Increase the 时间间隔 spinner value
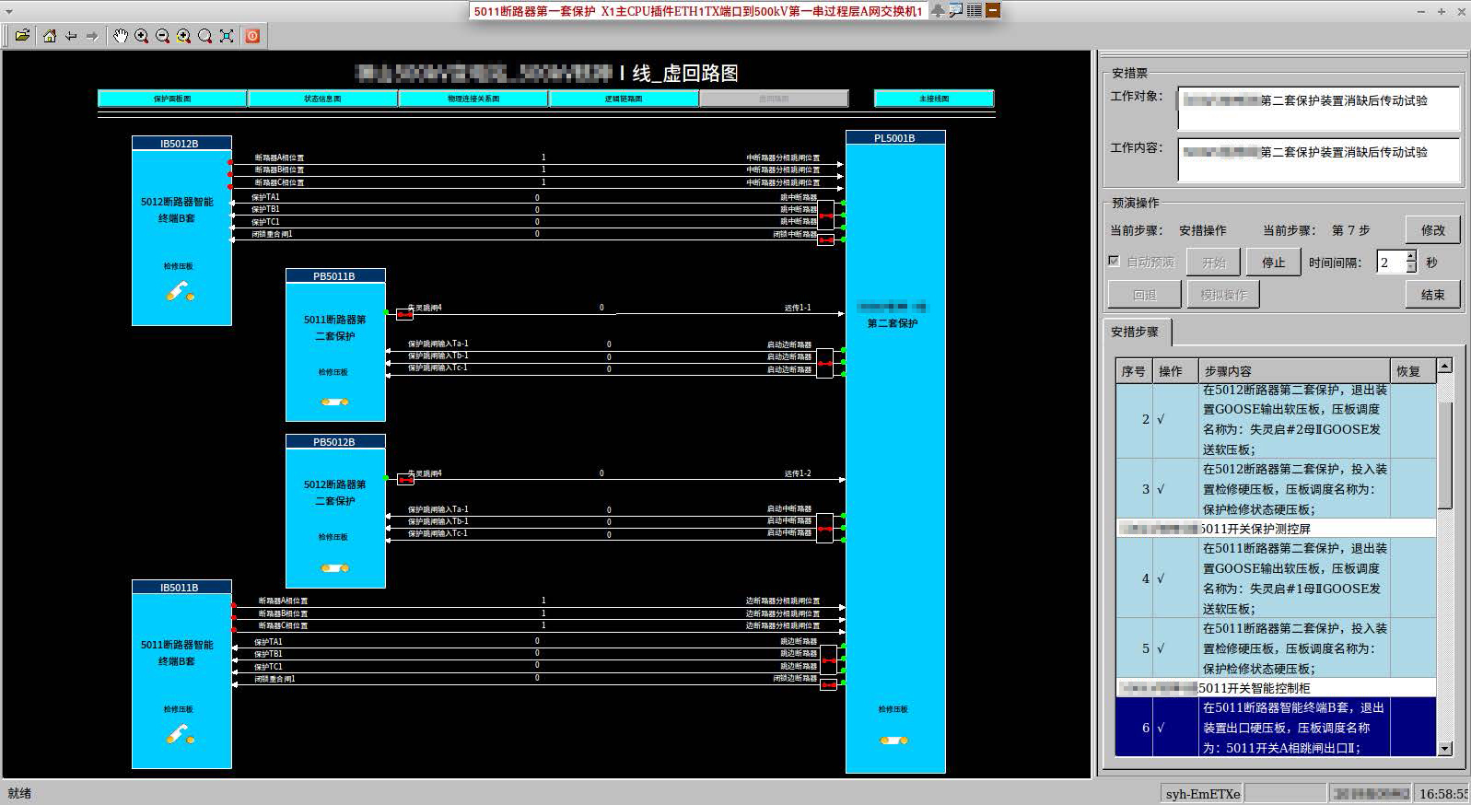The height and width of the screenshot is (805, 1471). click(x=1411, y=256)
